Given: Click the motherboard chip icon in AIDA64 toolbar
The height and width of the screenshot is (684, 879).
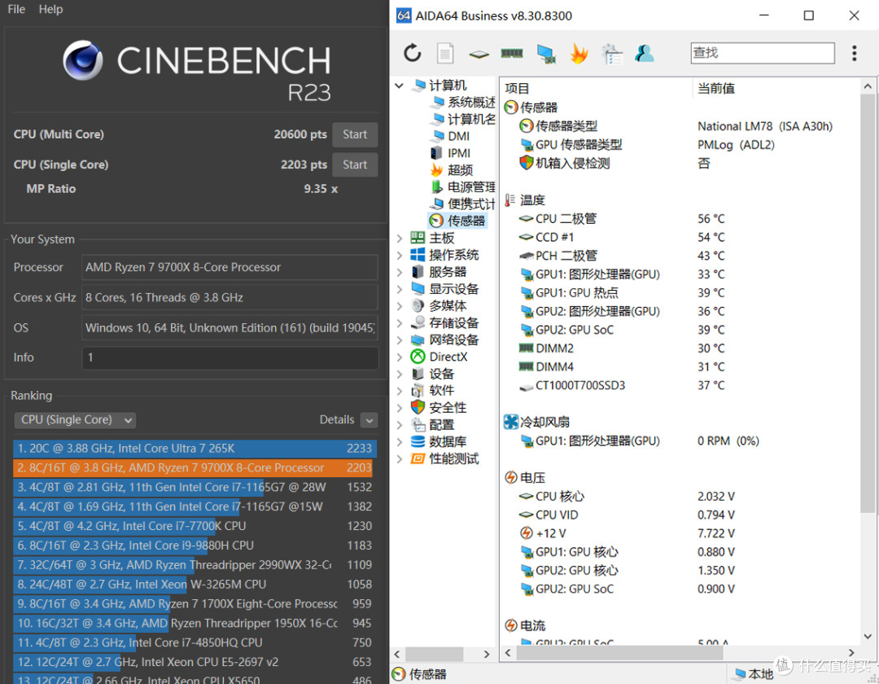Looking at the screenshot, I should [479, 54].
